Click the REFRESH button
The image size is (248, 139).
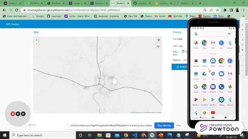(x=180, y=67)
